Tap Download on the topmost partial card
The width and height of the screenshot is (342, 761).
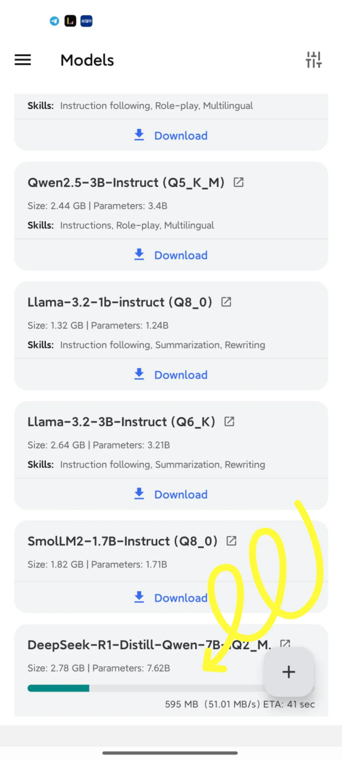click(x=171, y=135)
